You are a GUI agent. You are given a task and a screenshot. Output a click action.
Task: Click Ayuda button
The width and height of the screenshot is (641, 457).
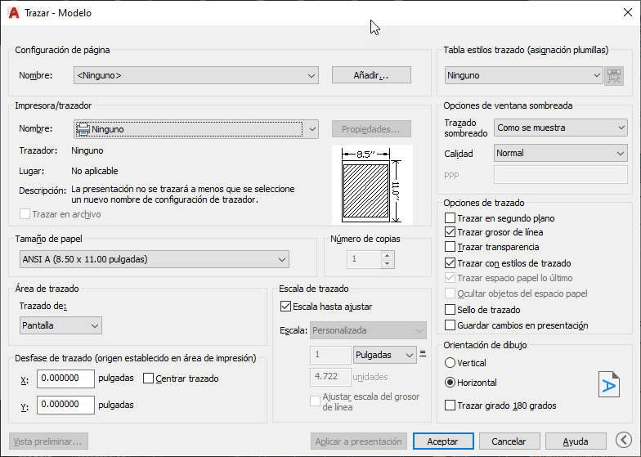point(576,441)
